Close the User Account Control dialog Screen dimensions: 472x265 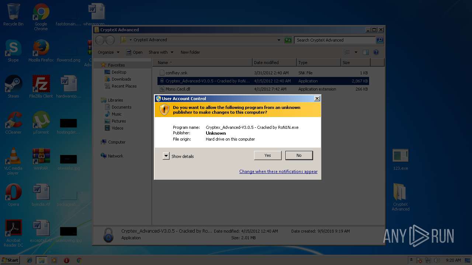point(317,99)
